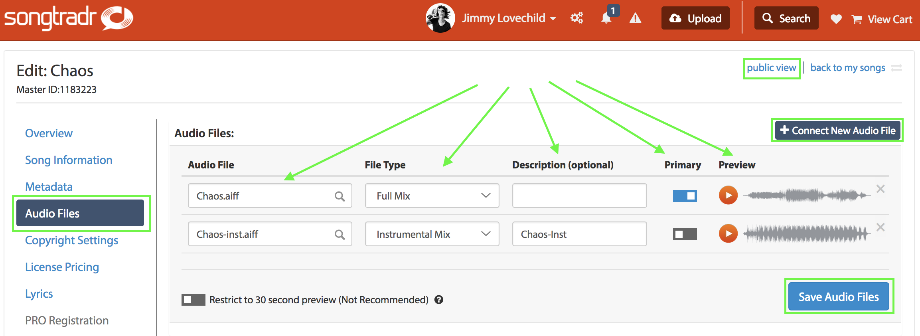
Task: Open the Overview section
Action: tap(49, 133)
